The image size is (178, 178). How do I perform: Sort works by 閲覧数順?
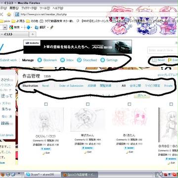click(x=105, y=86)
